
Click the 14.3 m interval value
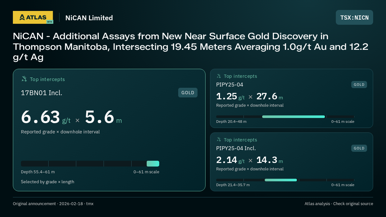pyautogui.click(x=270, y=160)
